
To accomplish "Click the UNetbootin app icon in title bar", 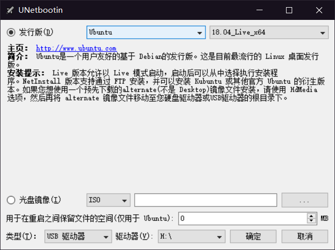I will pos(10,10).
